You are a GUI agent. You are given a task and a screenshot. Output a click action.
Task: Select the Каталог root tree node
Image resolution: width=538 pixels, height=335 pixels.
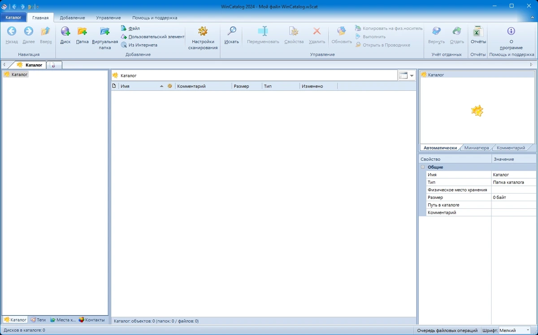16,75
